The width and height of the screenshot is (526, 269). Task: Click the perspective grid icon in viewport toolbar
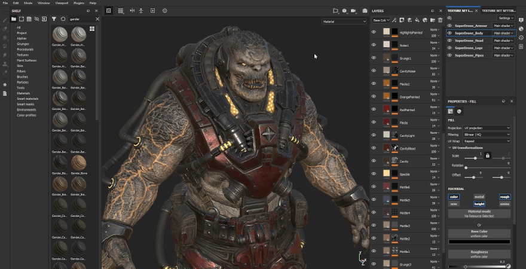[x=109, y=11]
